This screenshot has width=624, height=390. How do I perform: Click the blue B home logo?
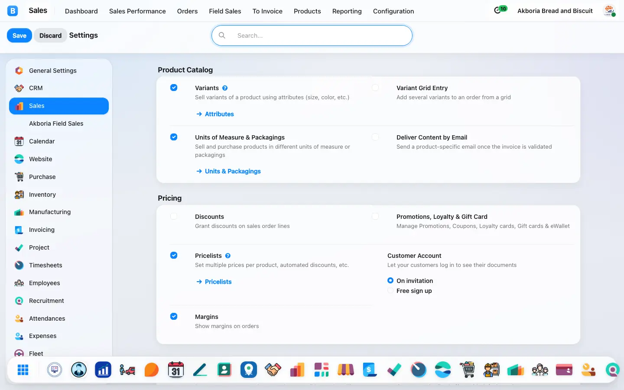[x=13, y=11]
